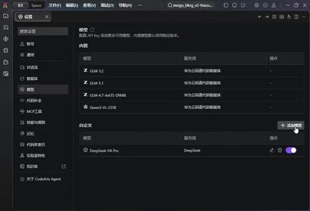This screenshot has height=211, width=310.
Task: Select the 模型 settings section
Action: click(43, 90)
